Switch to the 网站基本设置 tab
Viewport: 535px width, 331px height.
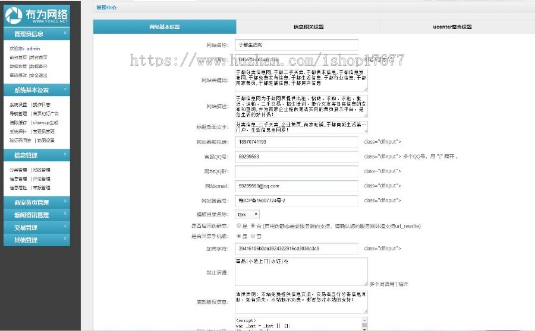[x=165, y=27]
